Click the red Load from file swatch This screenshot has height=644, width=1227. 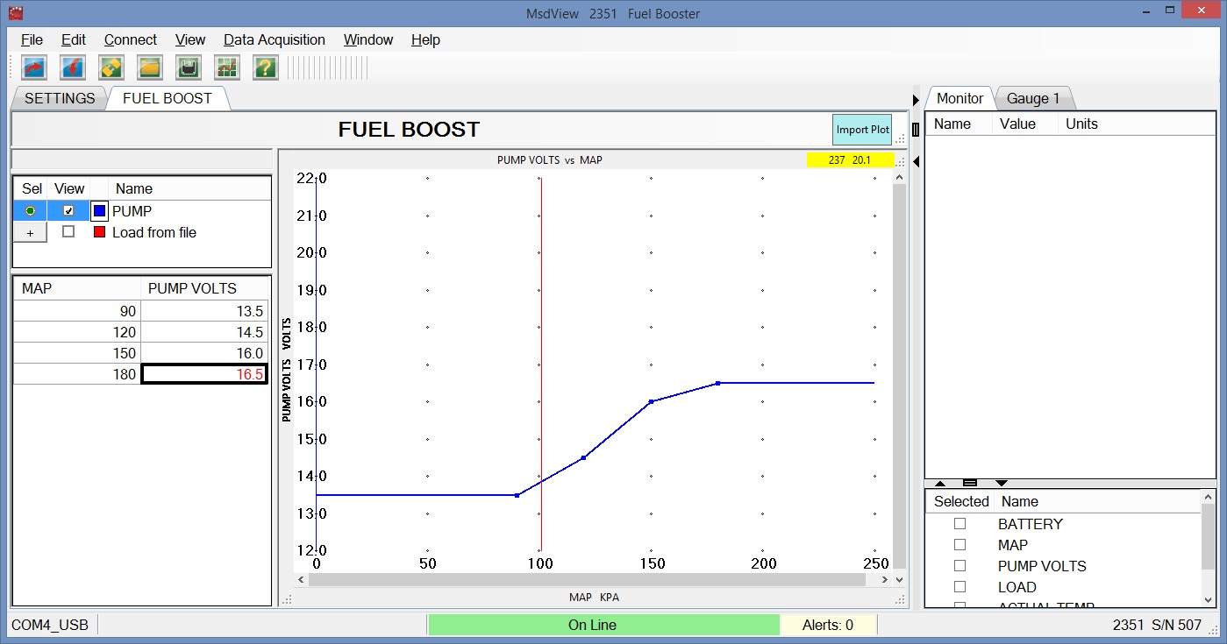pyautogui.click(x=99, y=232)
